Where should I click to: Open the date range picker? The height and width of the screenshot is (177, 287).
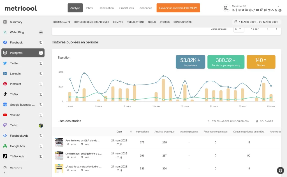[x=256, y=22]
